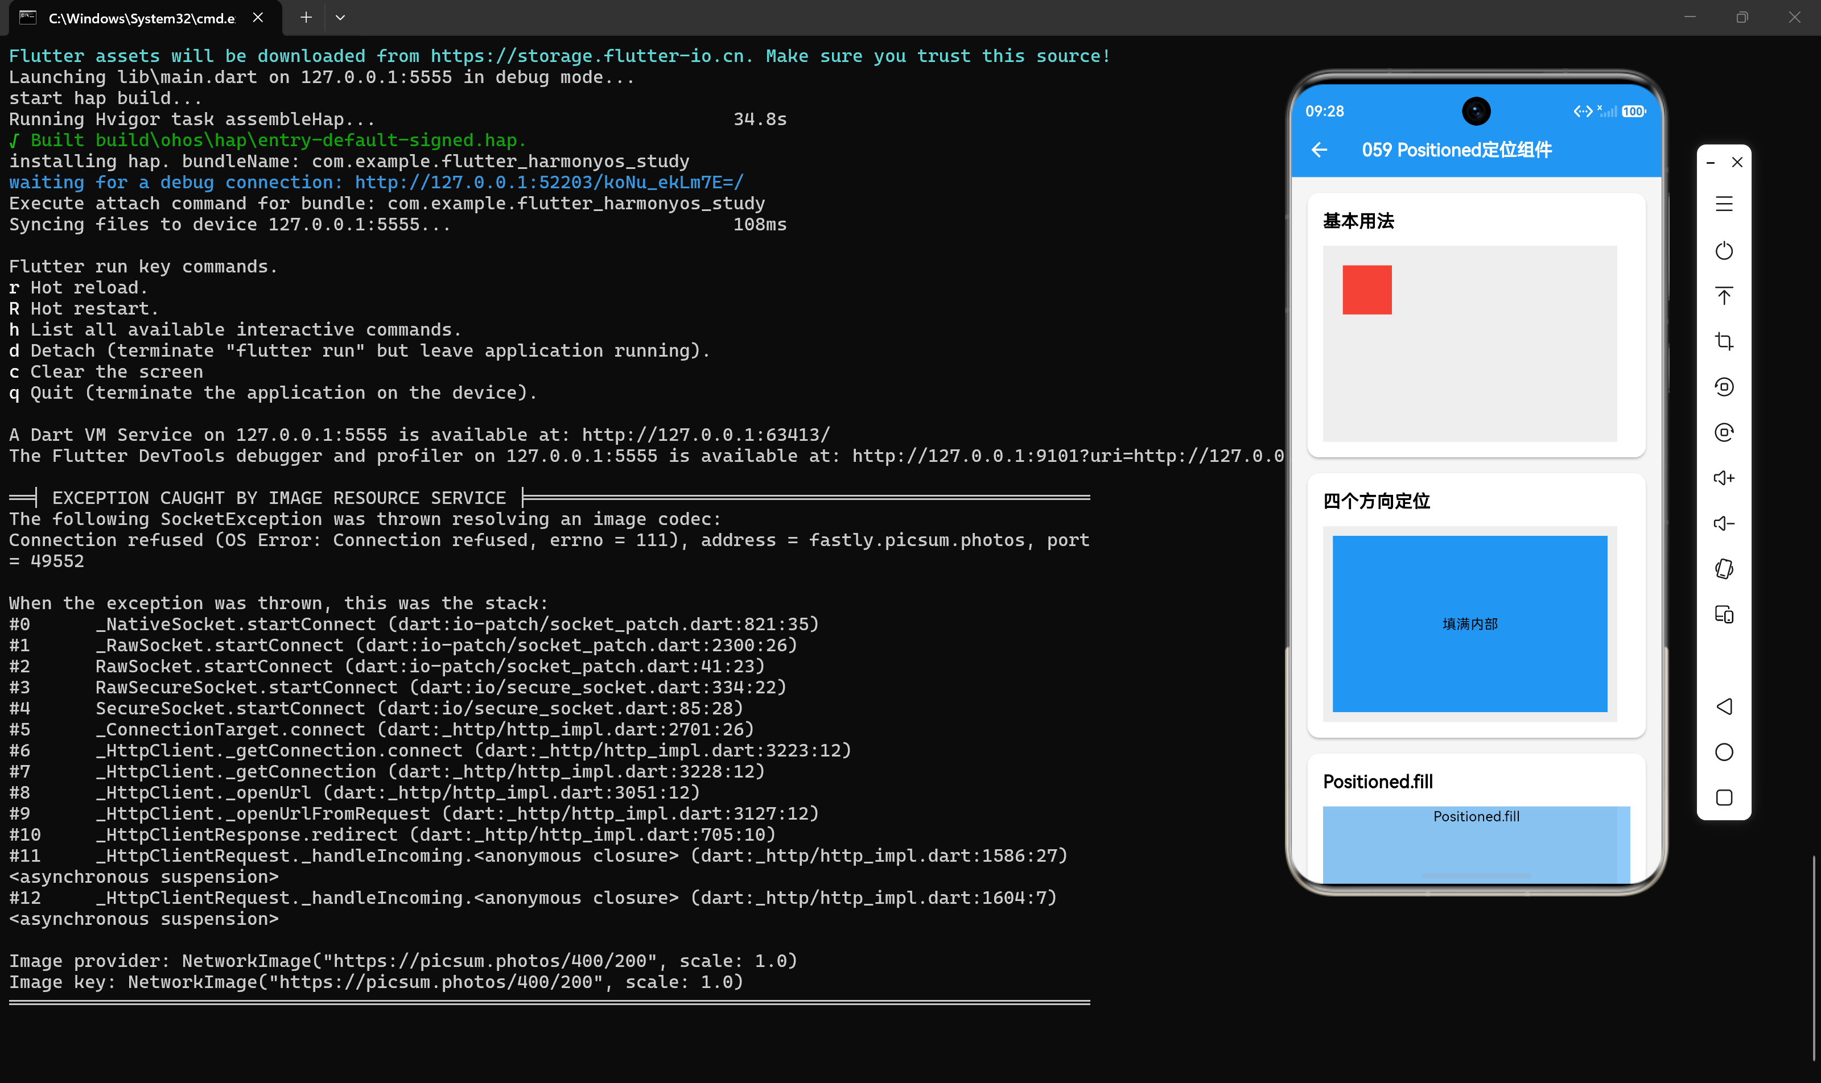Screen dimensions: 1821x1083
Task: Click the 'Launching lib\main.dart' line
Action: tap(322, 77)
